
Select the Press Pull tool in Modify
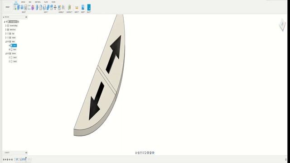point(37,7)
